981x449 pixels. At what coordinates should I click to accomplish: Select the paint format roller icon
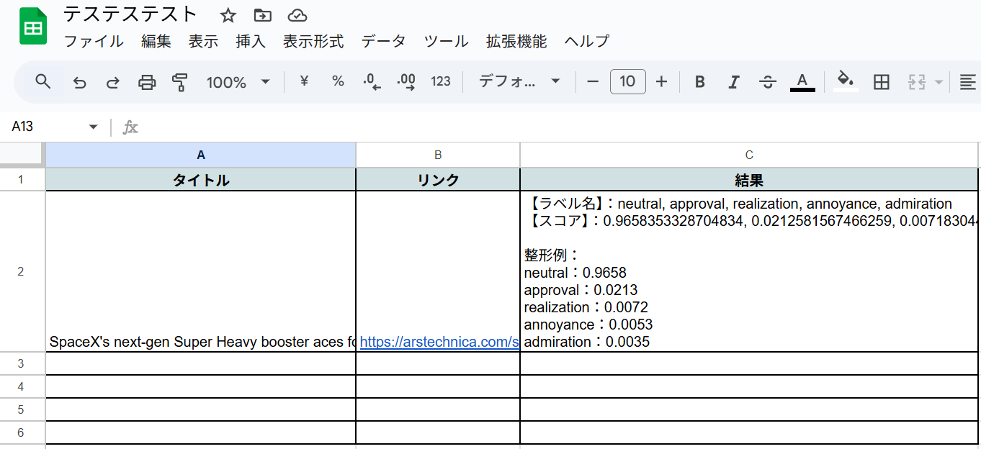[x=180, y=82]
